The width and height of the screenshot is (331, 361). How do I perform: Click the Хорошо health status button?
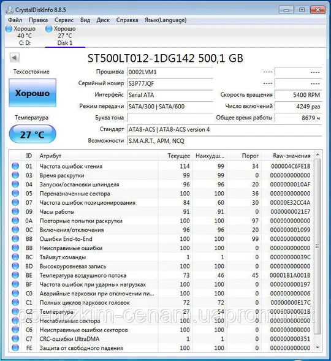coord(32,93)
